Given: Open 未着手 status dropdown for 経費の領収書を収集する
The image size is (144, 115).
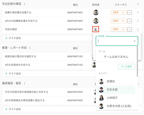Looking at the screenshot, I should pos(119,13).
